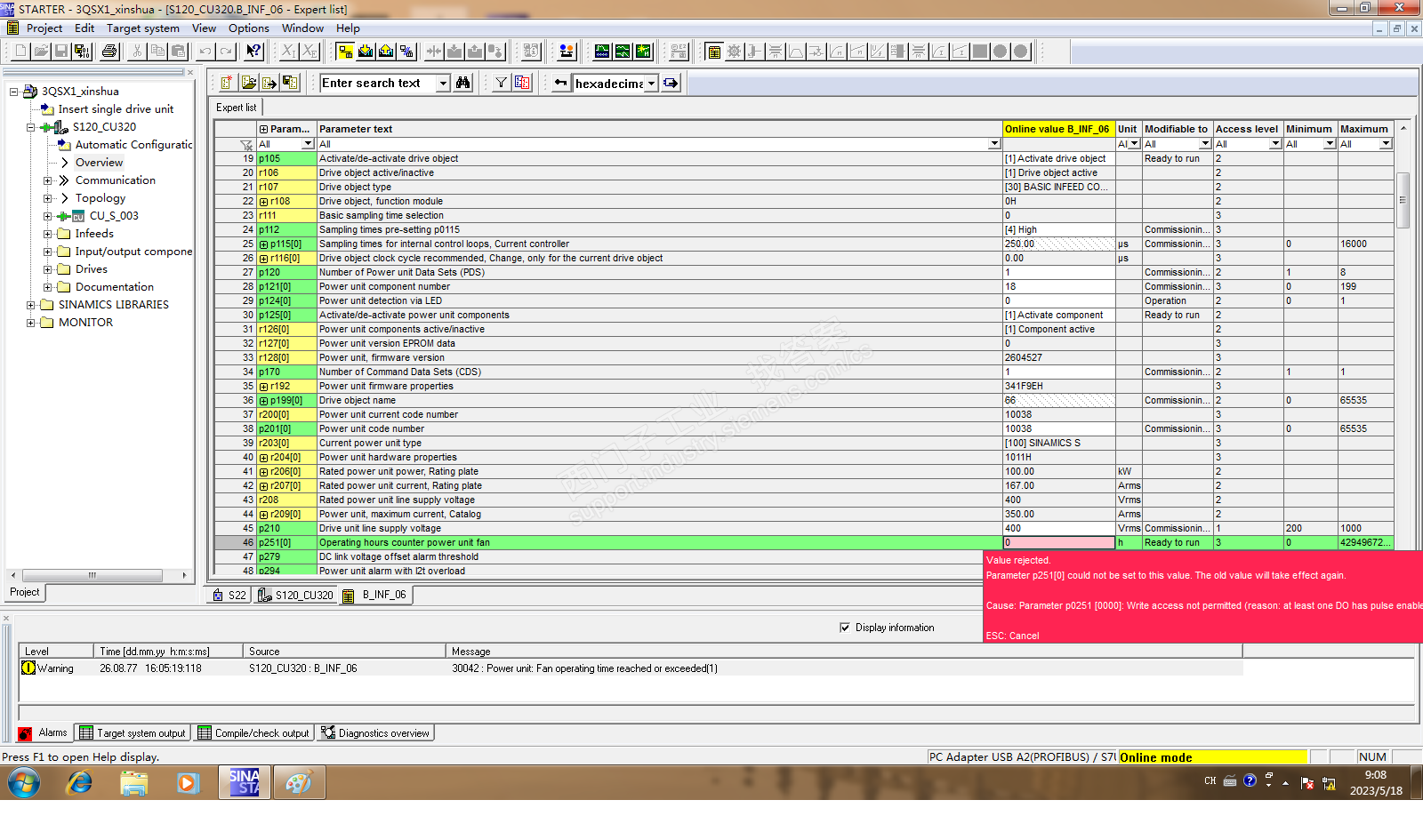Open the Target system menu
The width and height of the screenshot is (1423, 840).
pyautogui.click(x=143, y=28)
